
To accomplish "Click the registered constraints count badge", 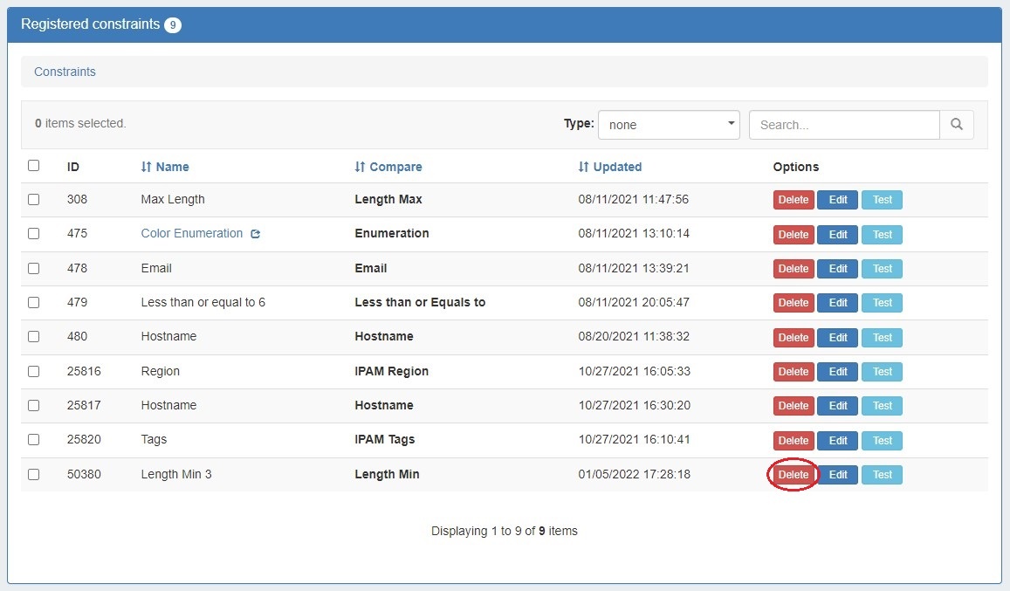I will tap(173, 25).
